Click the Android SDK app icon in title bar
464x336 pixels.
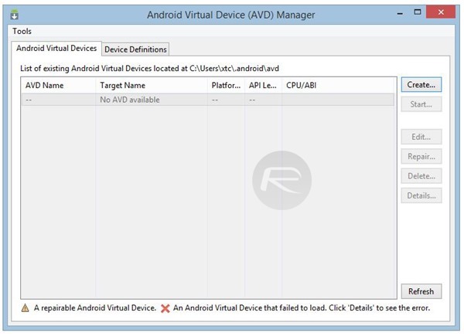(14, 14)
